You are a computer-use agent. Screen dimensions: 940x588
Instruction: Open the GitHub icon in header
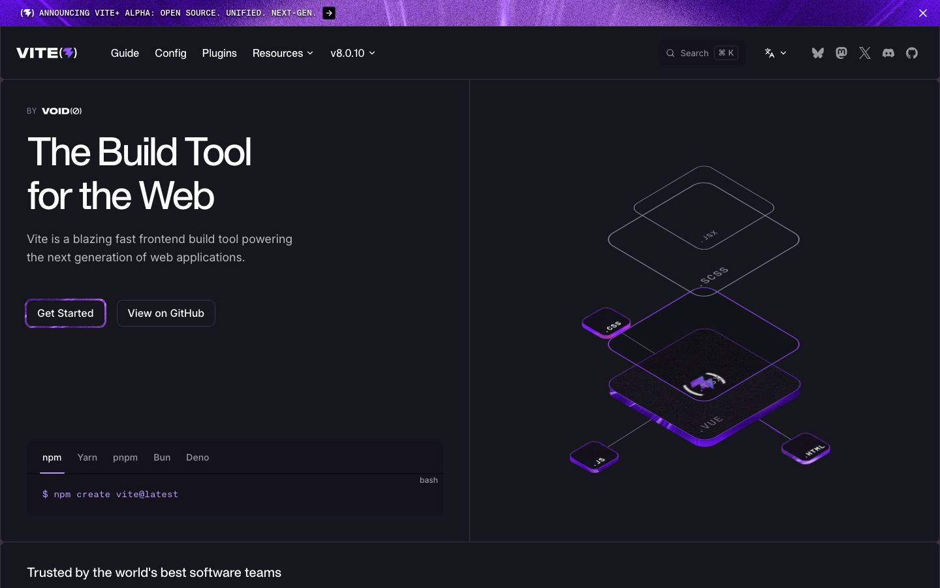912,53
